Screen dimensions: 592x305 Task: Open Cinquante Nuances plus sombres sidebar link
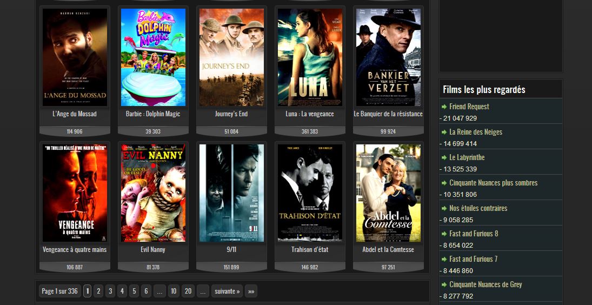click(x=493, y=183)
